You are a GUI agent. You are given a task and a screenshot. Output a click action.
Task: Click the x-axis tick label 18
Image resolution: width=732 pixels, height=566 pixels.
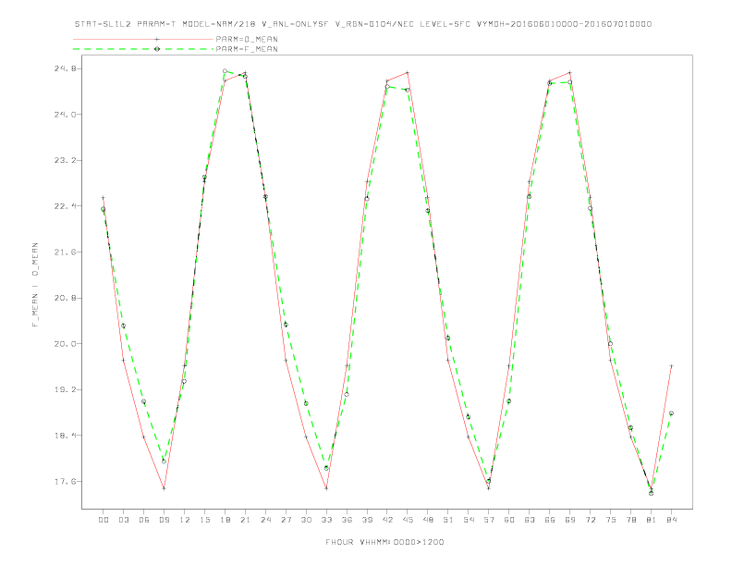[225, 520]
